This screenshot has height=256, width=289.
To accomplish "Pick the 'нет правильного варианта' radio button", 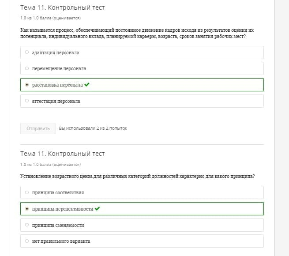I will (x=27, y=241).
